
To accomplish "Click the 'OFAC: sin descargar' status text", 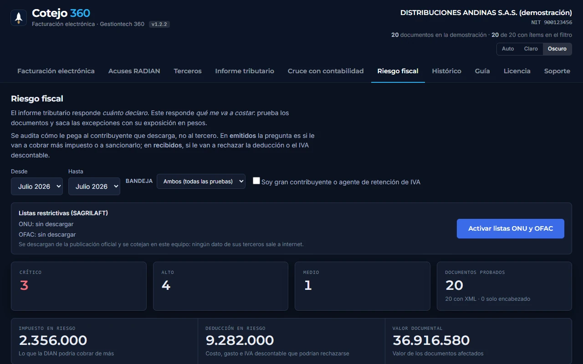I will [47, 235].
